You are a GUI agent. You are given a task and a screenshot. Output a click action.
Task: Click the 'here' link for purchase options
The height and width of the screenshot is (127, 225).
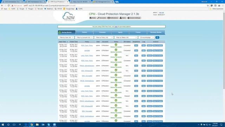tap(116, 27)
